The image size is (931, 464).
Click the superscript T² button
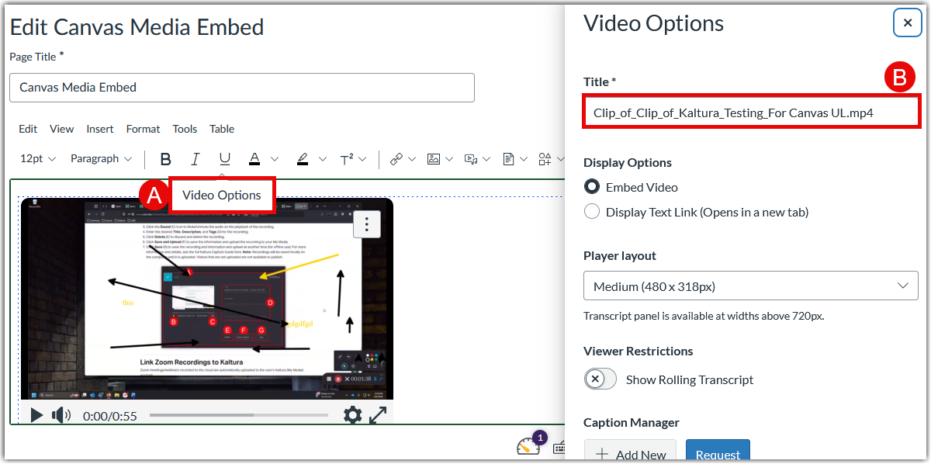pos(347,159)
